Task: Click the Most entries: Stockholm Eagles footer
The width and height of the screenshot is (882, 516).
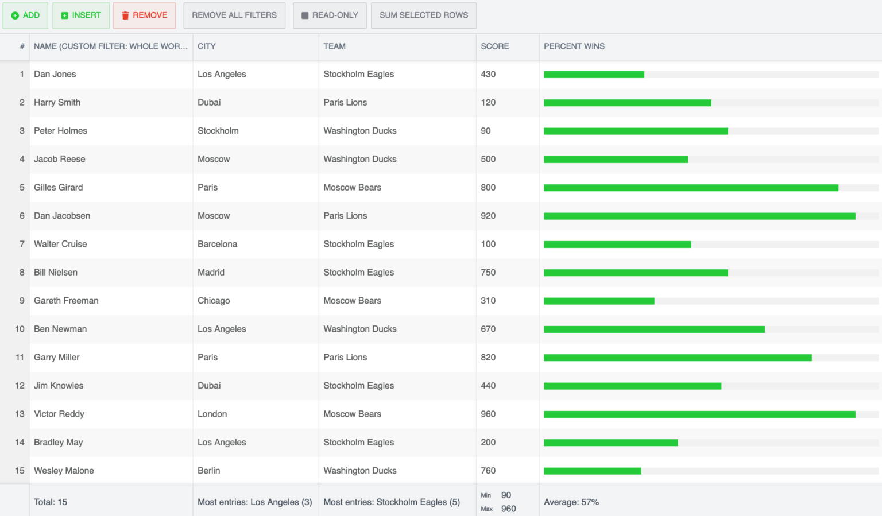Action: tap(391, 502)
